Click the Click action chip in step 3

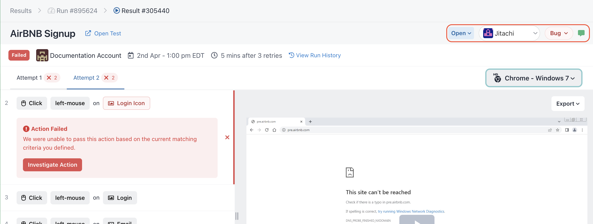[x=32, y=198]
